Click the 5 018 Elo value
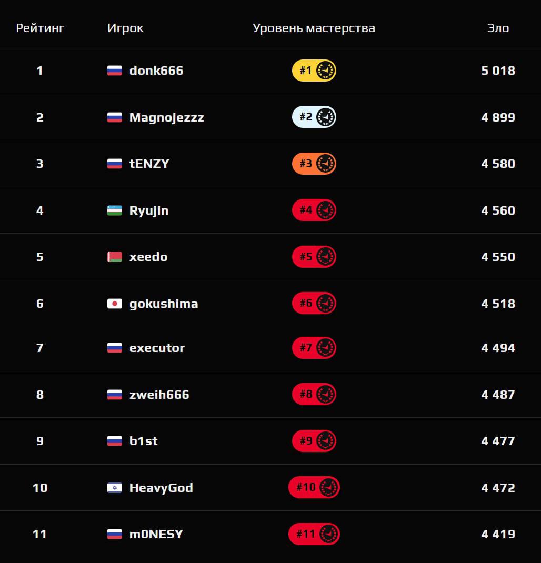Image resolution: width=541 pixels, height=563 pixels. pos(498,71)
